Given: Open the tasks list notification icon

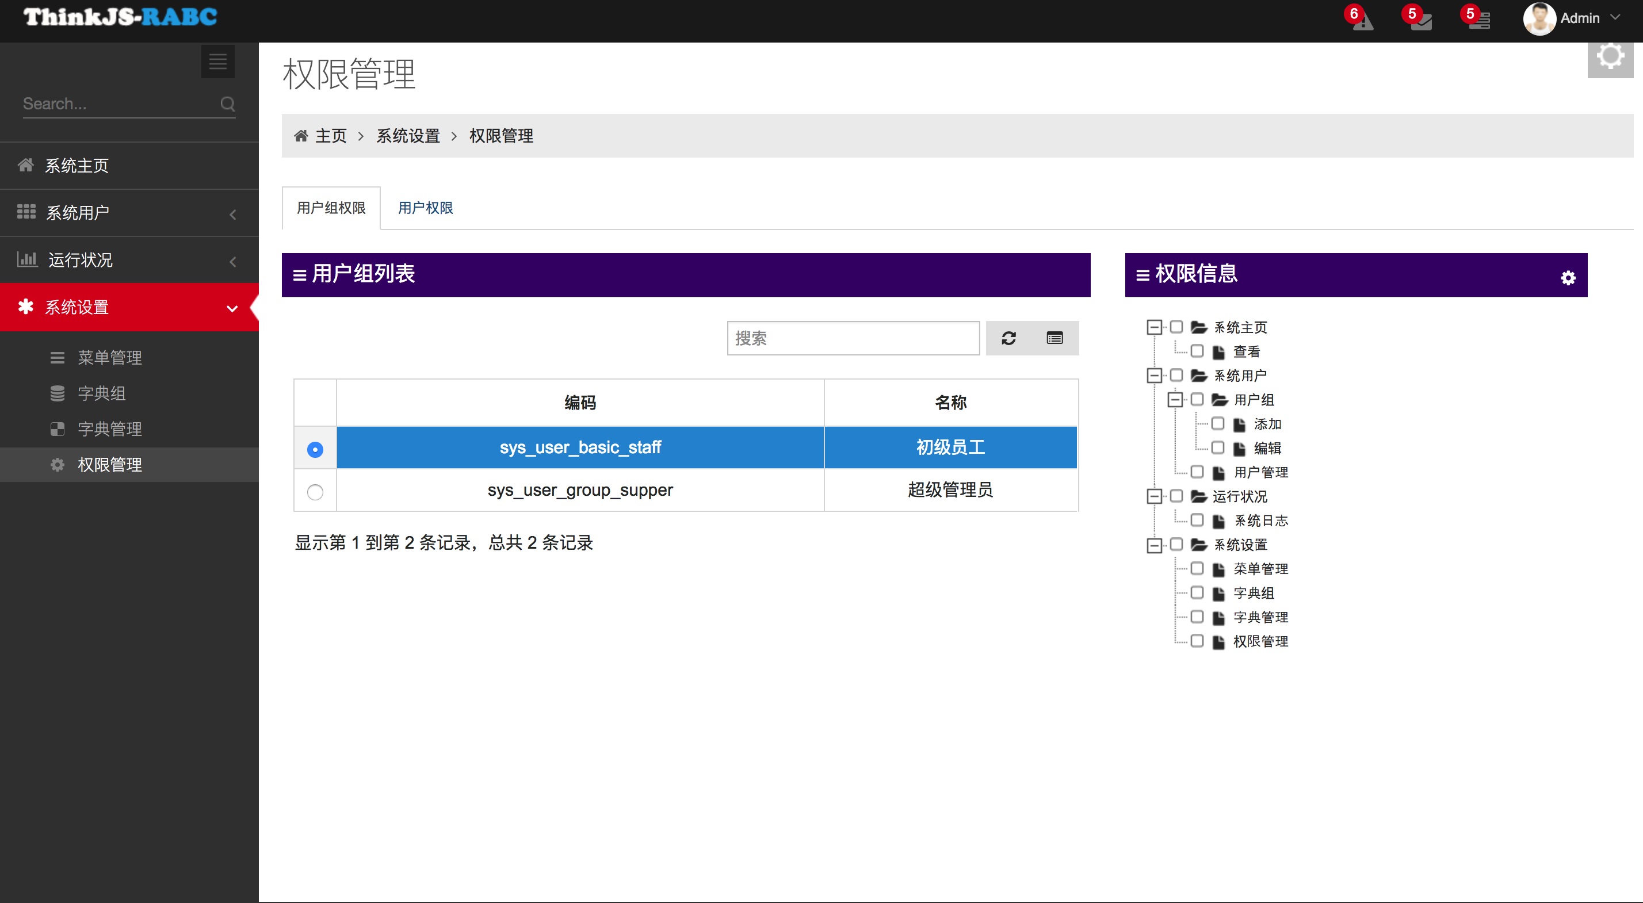Looking at the screenshot, I should [x=1479, y=20].
